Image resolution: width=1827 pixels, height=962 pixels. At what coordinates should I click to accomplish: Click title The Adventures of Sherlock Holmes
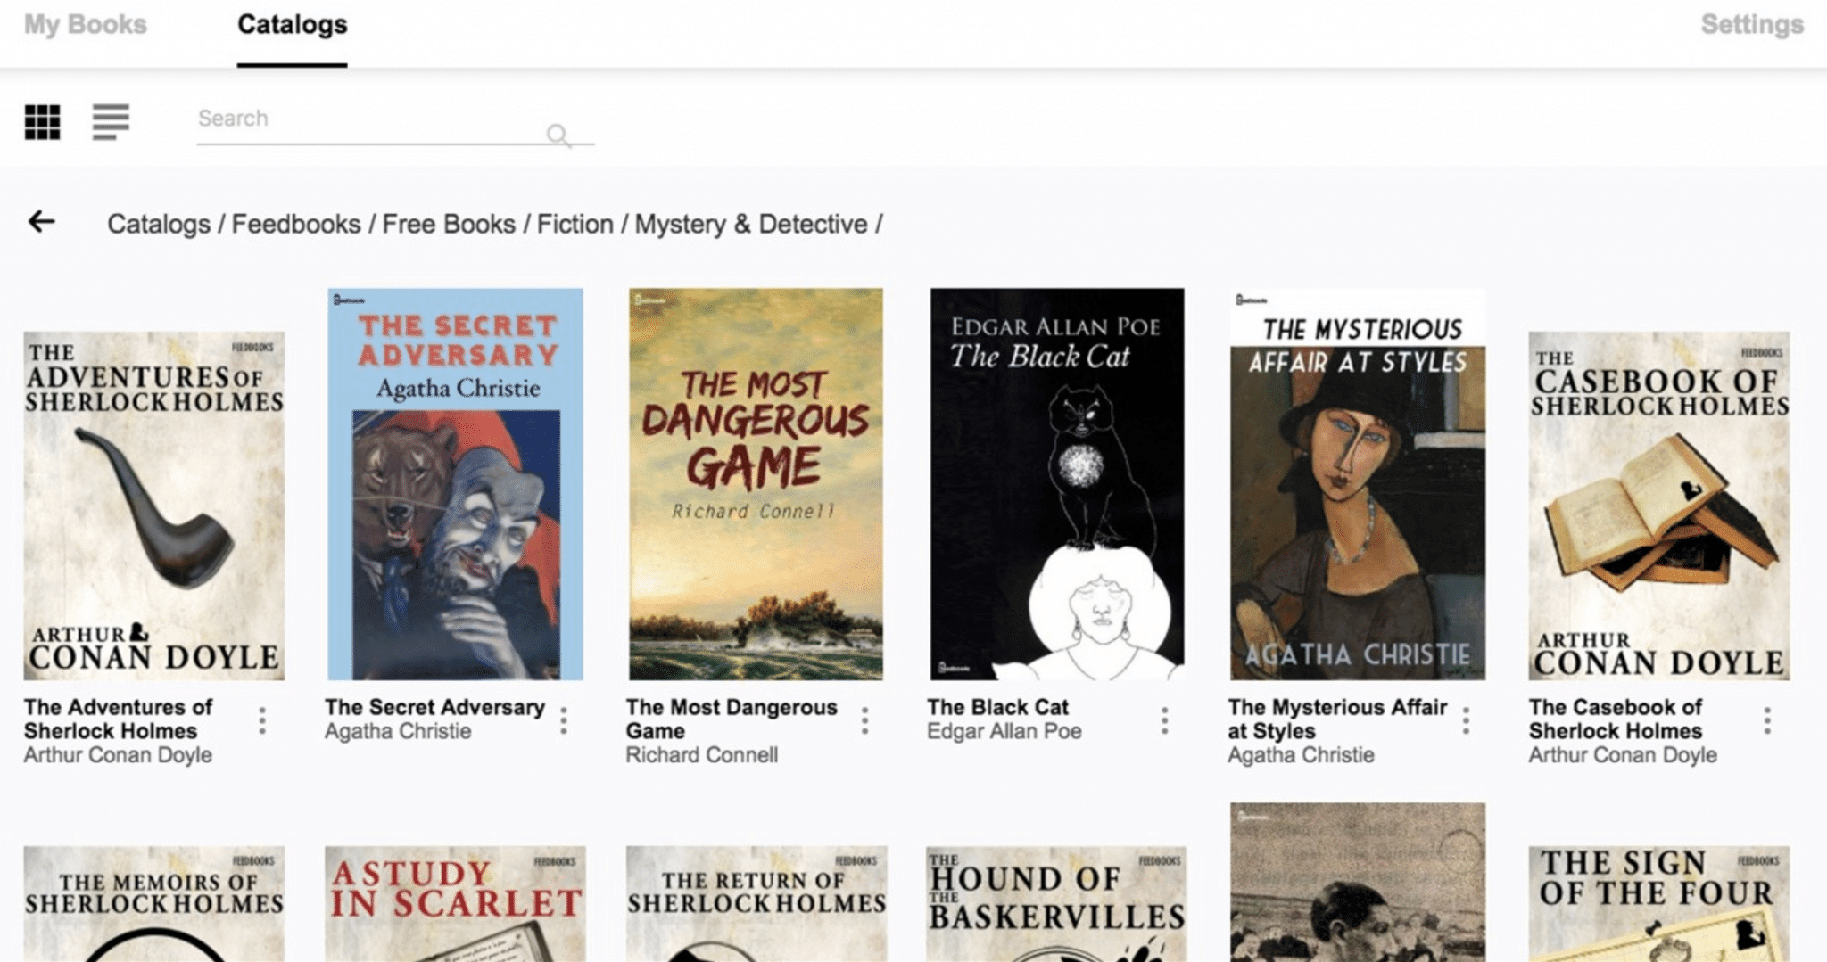pos(118,719)
